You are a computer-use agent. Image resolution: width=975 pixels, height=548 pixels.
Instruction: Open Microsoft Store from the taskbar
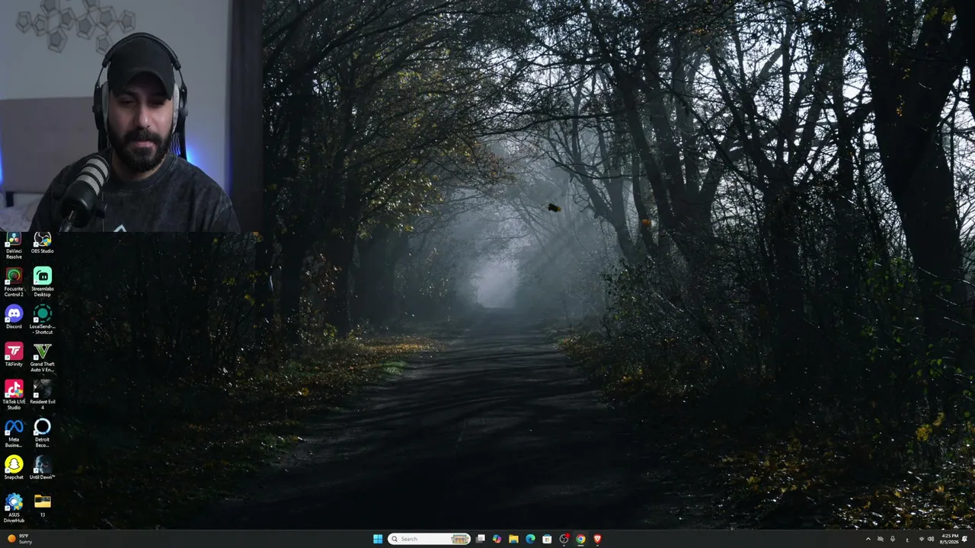[x=547, y=539]
